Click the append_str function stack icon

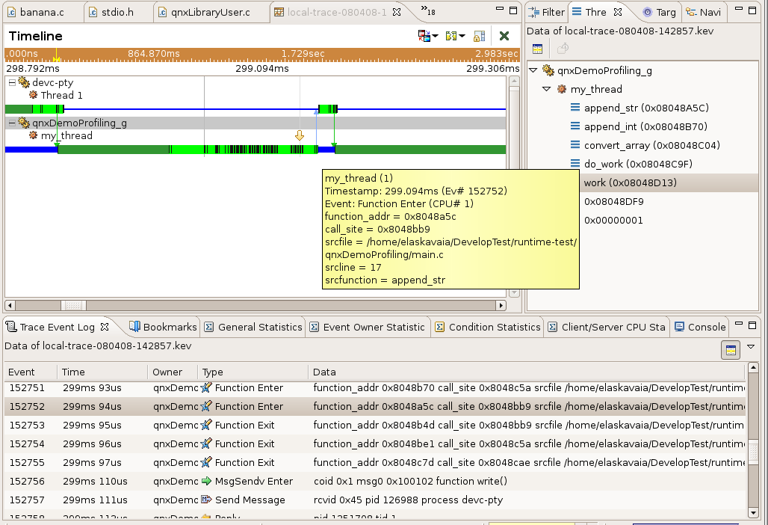point(575,108)
